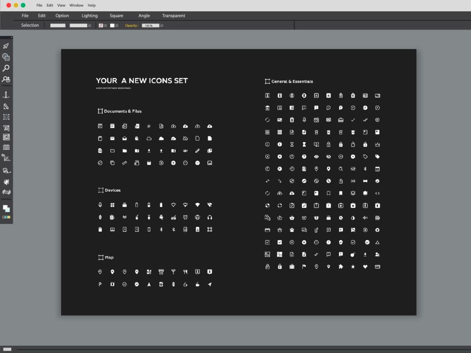
Task: Select the chart graph tool
Action: [x=6, y=137]
